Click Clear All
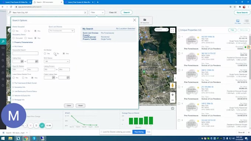This screenshot has height=141, width=251. tap(113, 13)
